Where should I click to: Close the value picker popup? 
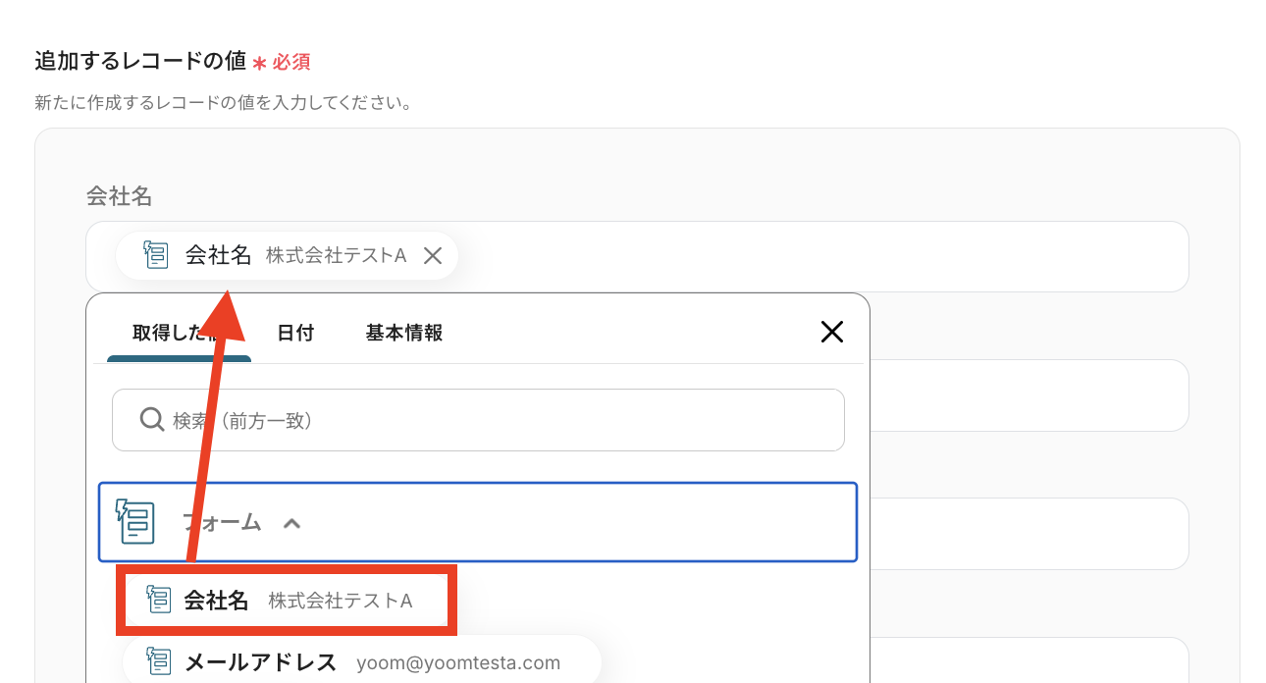pos(831,333)
